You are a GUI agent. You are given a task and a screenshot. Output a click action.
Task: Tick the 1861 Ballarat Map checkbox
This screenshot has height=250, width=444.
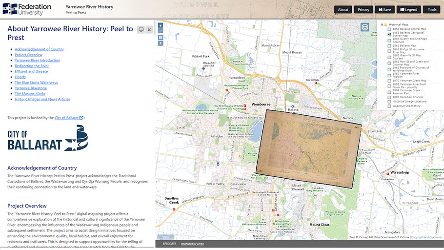tap(389, 45)
